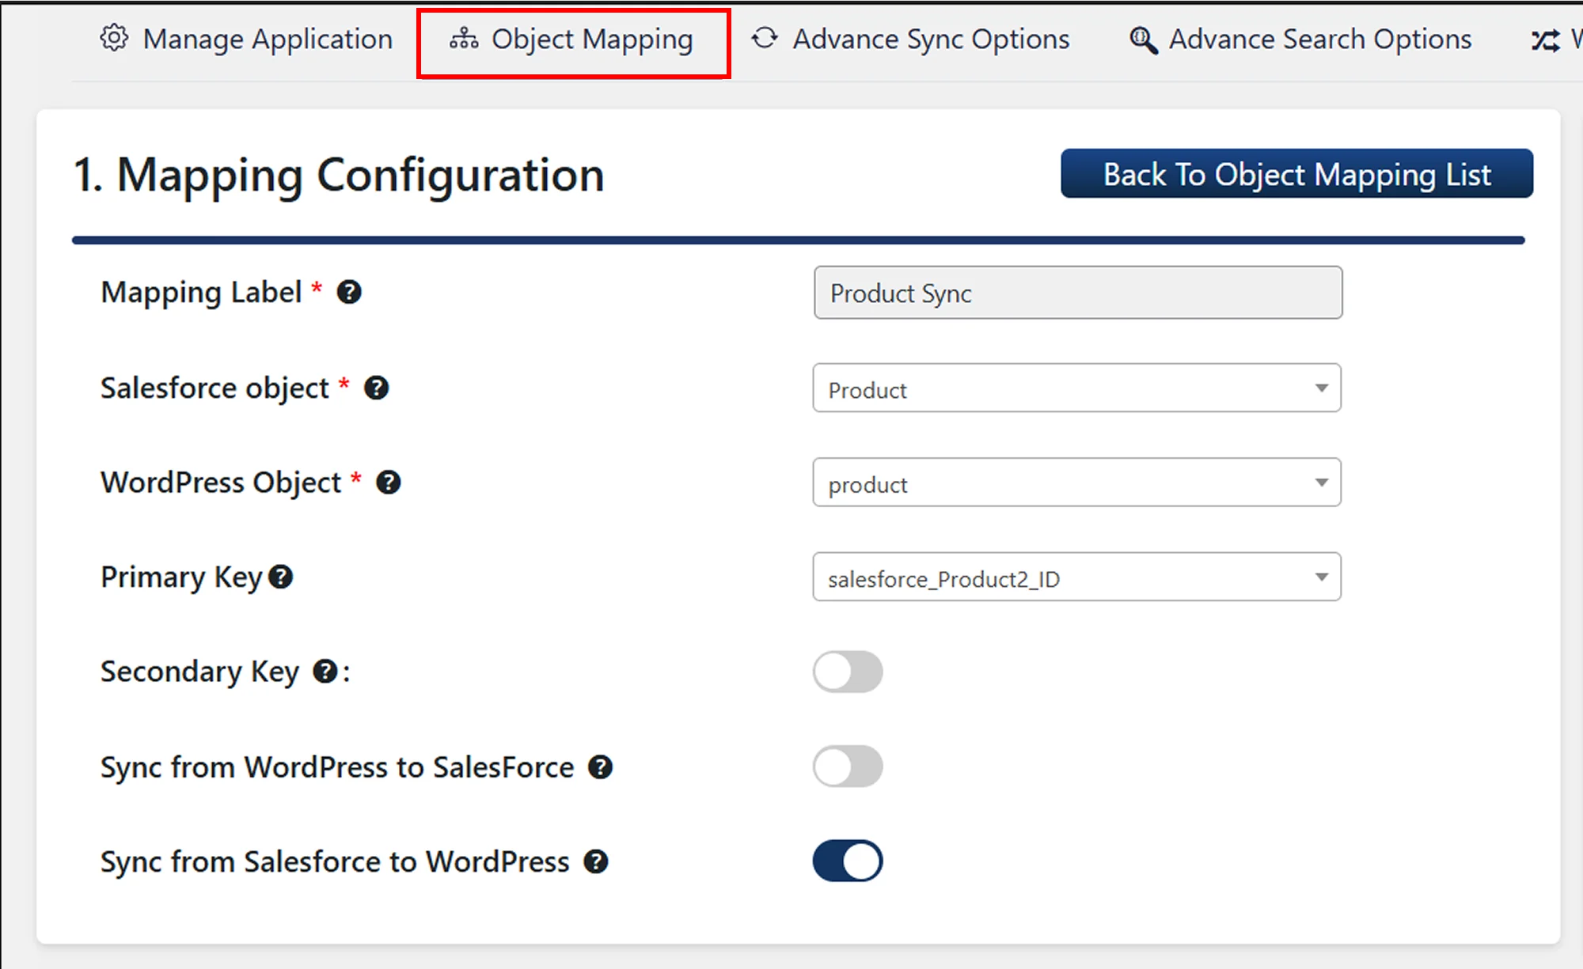Expand the WordPress Object product dropdown

pos(1076,483)
